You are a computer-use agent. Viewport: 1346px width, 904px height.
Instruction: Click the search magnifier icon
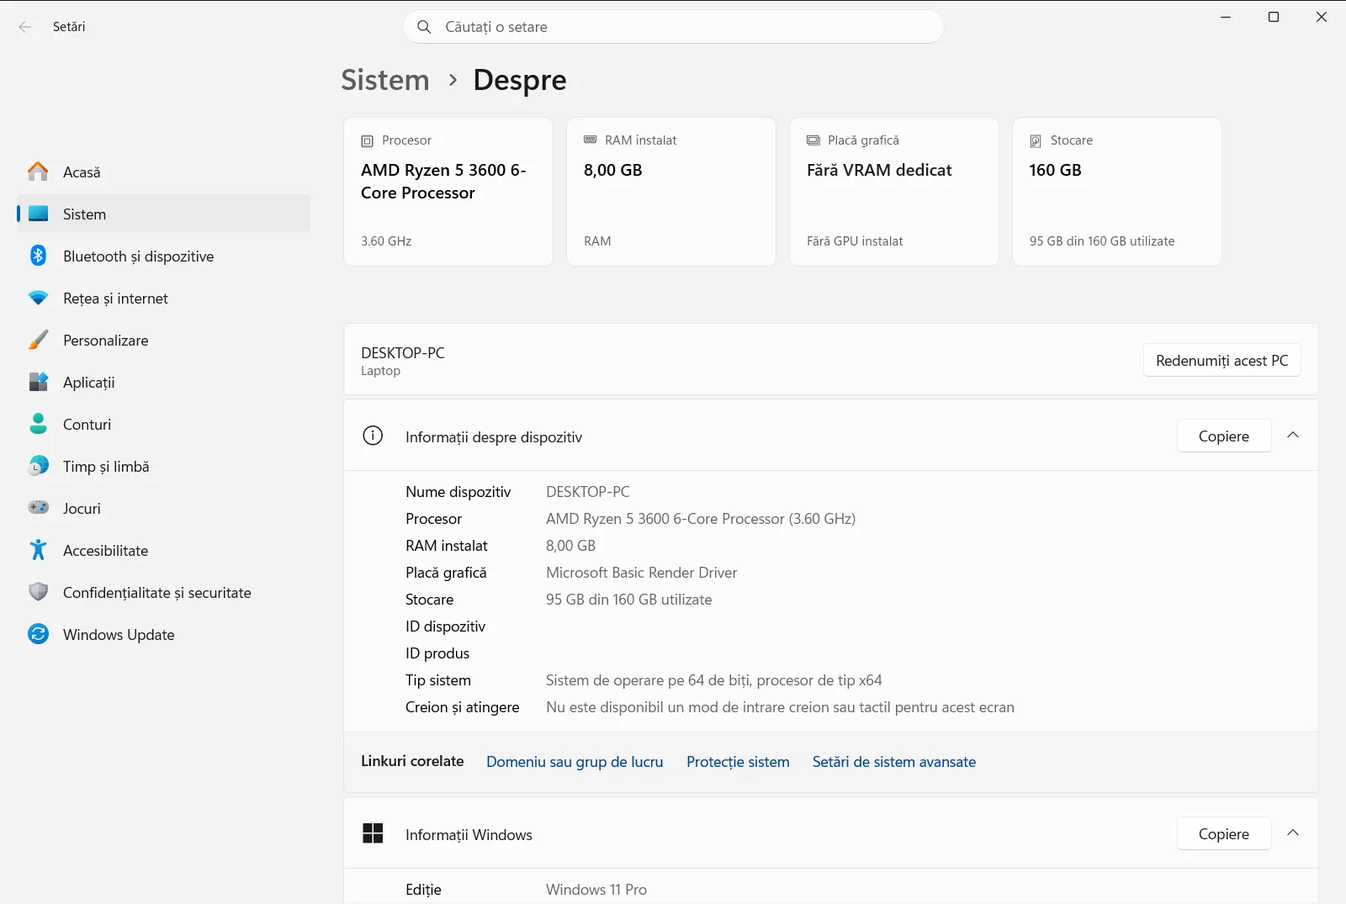pyautogui.click(x=424, y=27)
